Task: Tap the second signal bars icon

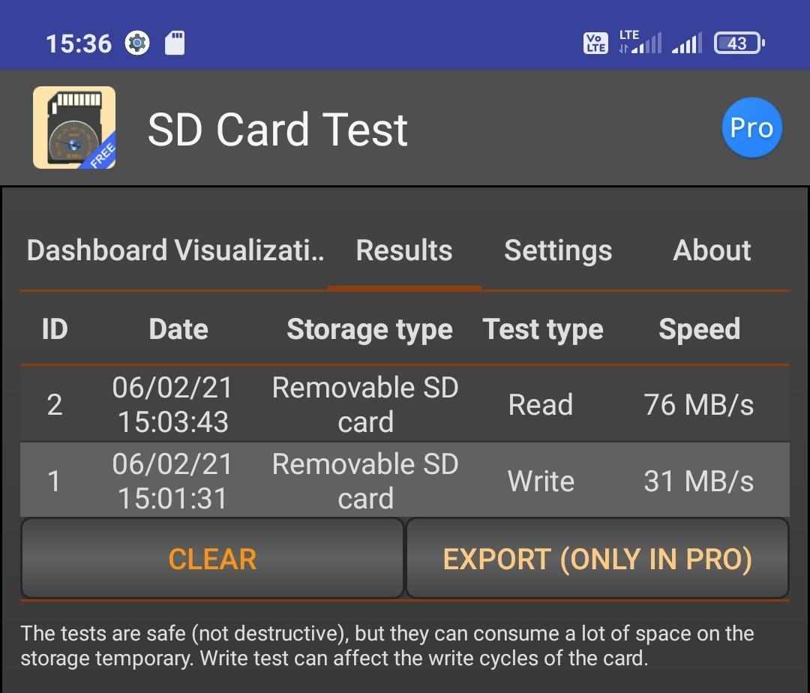Action: (686, 43)
